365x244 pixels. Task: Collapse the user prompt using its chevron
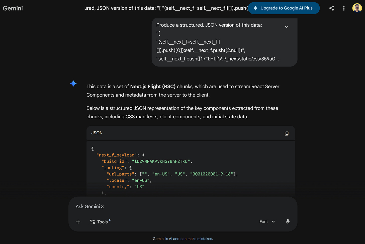286,27
